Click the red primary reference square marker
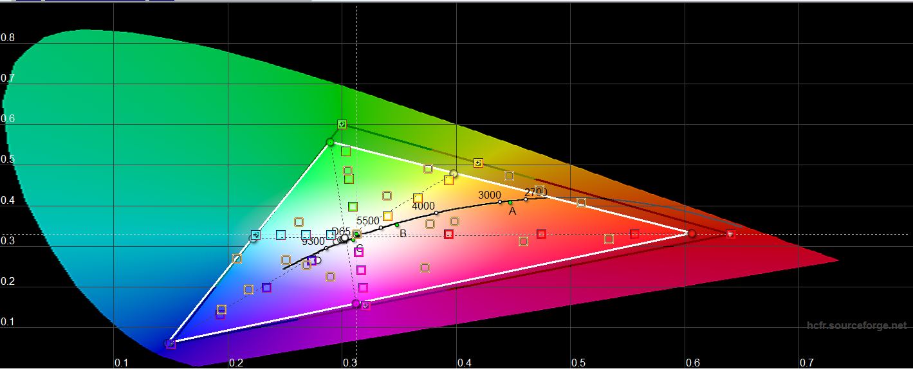The image size is (913, 369). pos(730,234)
